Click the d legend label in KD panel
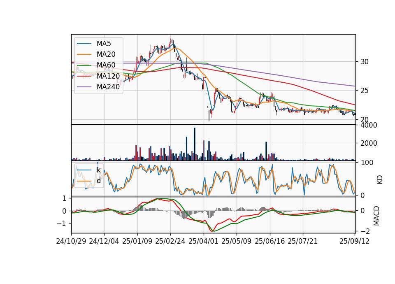The width and height of the screenshot is (395, 284). pyautogui.click(x=98, y=181)
